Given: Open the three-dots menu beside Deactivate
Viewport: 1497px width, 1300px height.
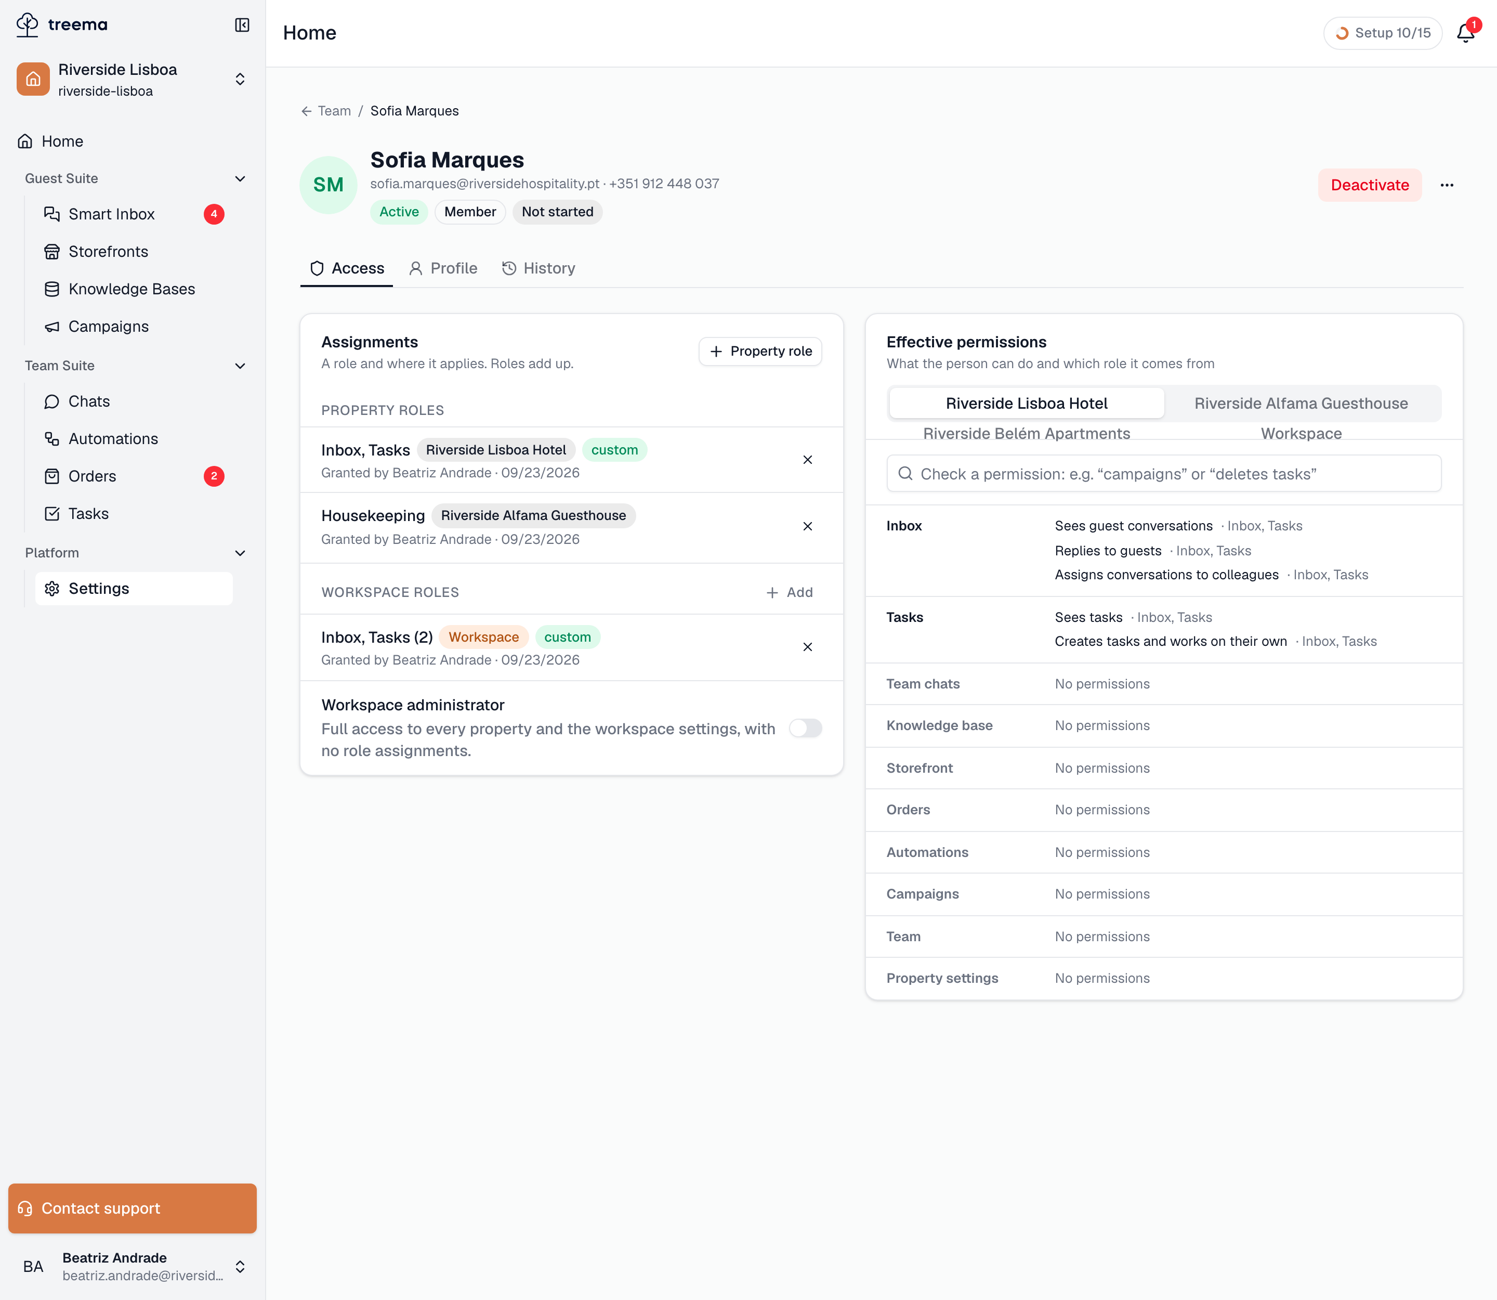Looking at the screenshot, I should click(x=1447, y=185).
